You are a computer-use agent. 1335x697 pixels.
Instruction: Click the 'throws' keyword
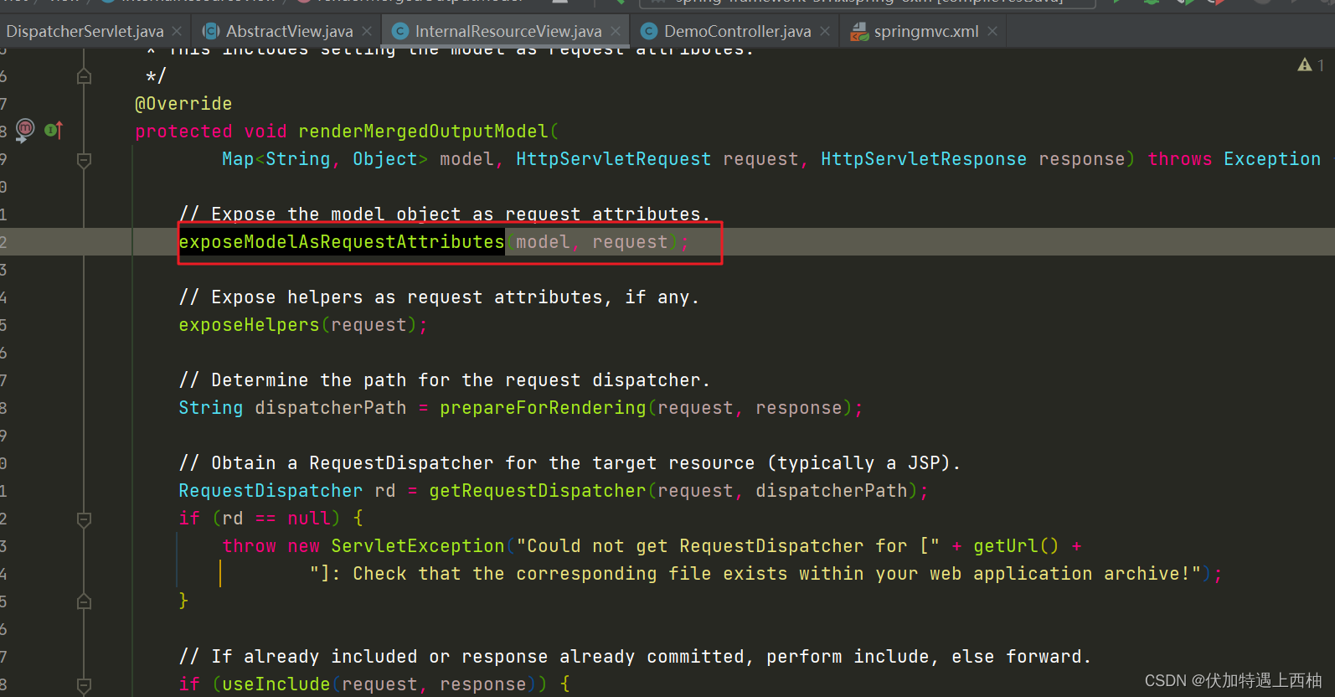[x=1179, y=159]
